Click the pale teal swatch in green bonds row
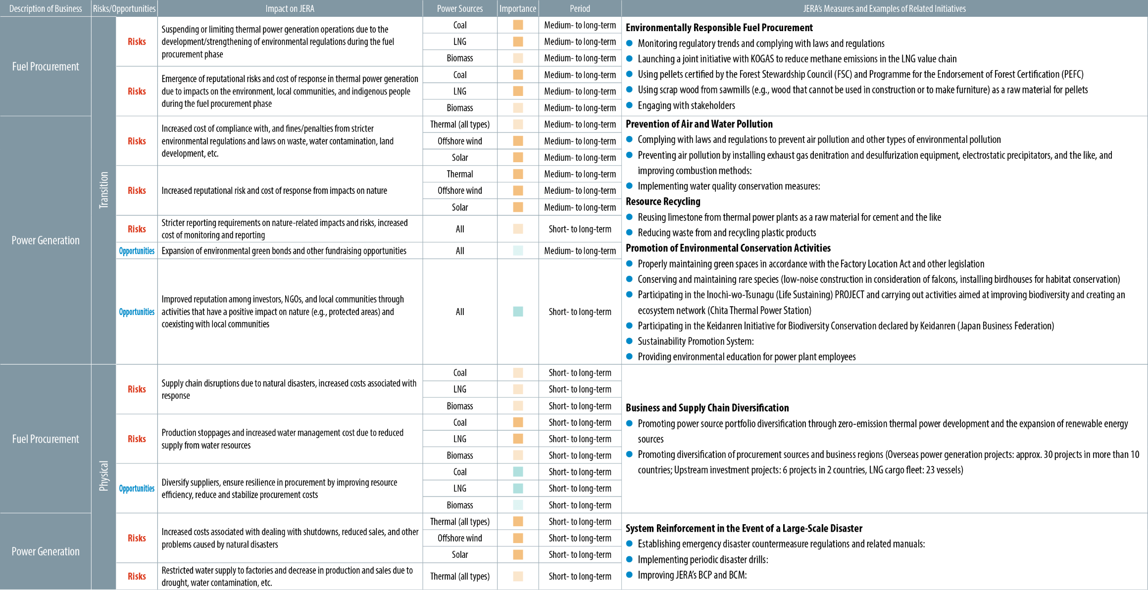 point(518,251)
